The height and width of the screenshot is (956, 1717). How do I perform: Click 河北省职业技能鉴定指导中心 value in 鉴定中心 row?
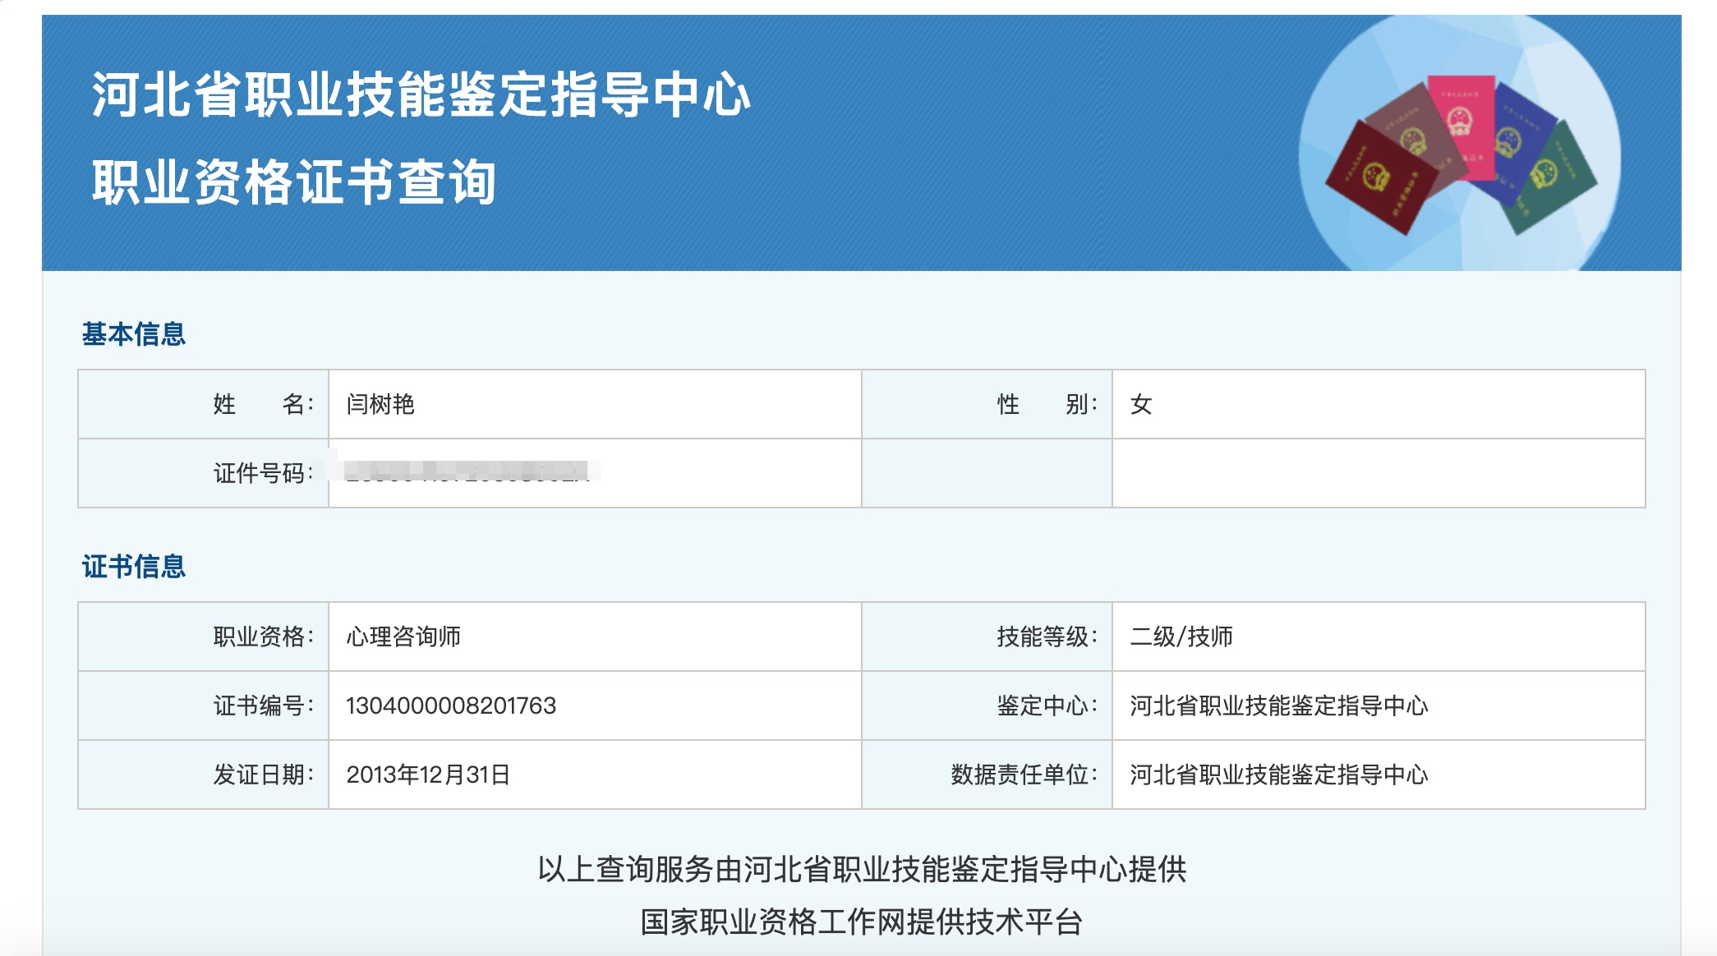(1279, 706)
